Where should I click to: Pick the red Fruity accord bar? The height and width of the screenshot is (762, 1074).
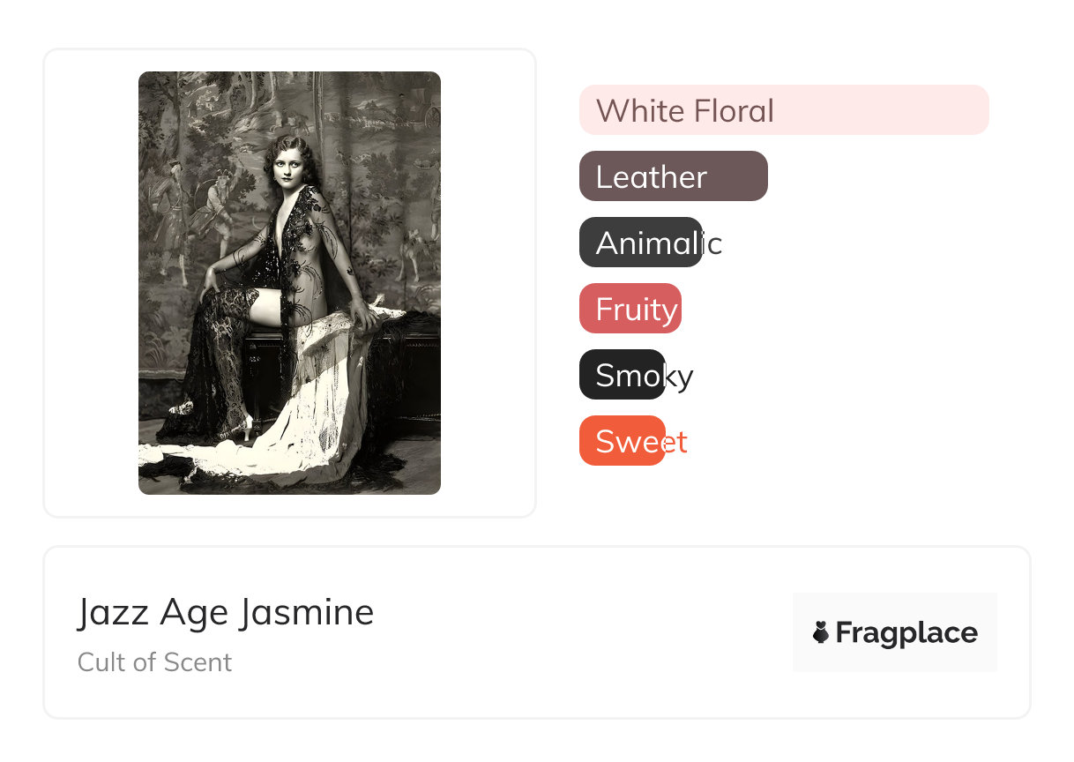click(x=630, y=309)
